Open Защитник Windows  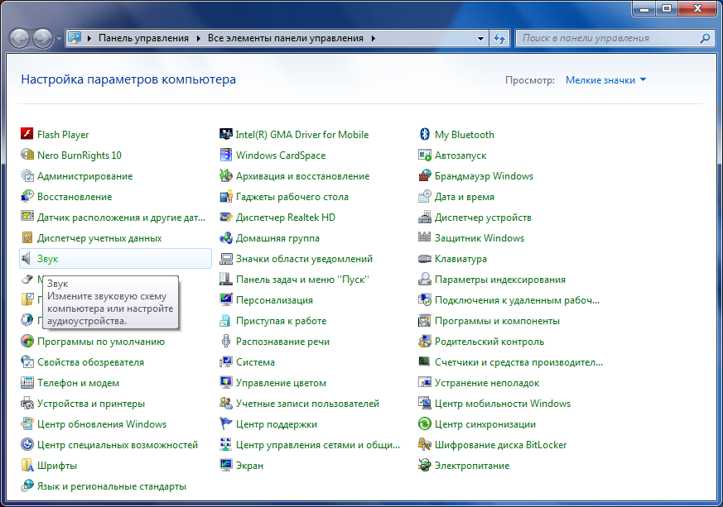coord(480,238)
